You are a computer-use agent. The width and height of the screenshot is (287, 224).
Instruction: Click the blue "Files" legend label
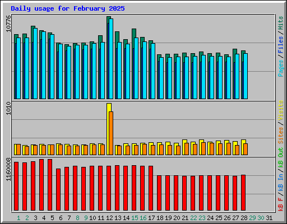click(281, 45)
